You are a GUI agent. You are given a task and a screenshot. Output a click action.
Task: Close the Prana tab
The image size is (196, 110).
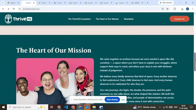pos(49,3)
